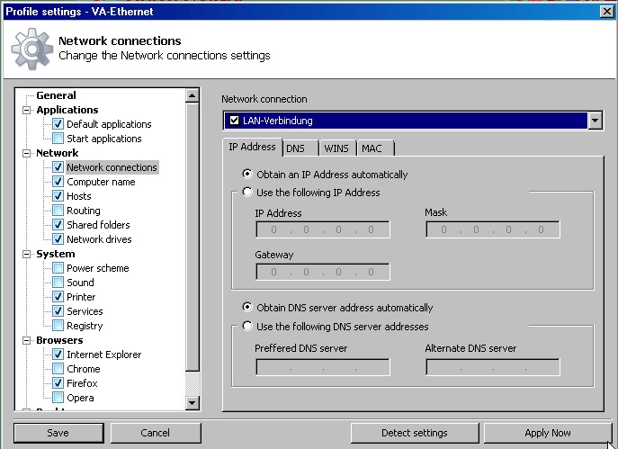The height and width of the screenshot is (449, 618).
Task: Uncheck the Shared folders checkbox
Action: pyautogui.click(x=58, y=225)
